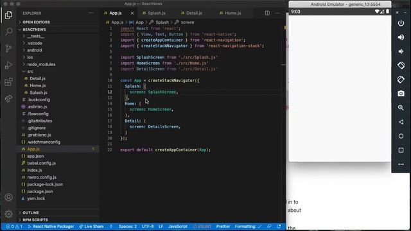This screenshot has width=411, height=231.
Task: Open editor more actions ellipsis
Action: tap(277, 13)
